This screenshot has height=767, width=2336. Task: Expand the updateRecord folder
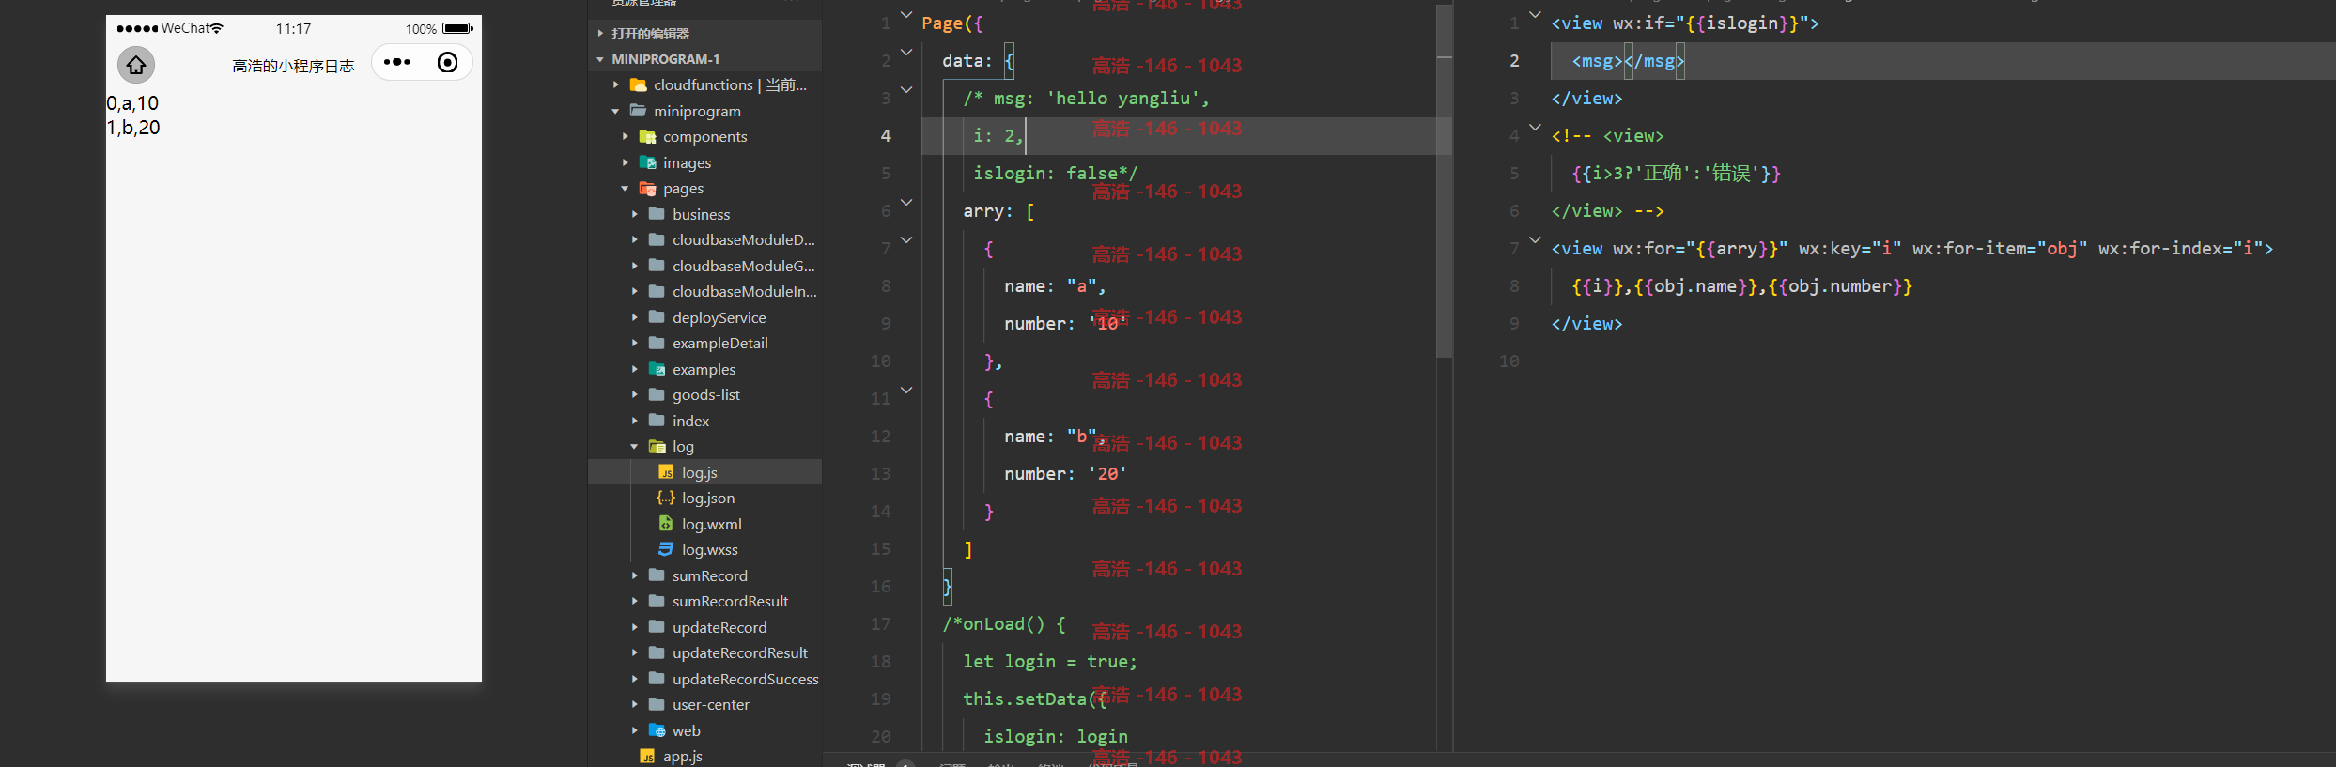(635, 627)
